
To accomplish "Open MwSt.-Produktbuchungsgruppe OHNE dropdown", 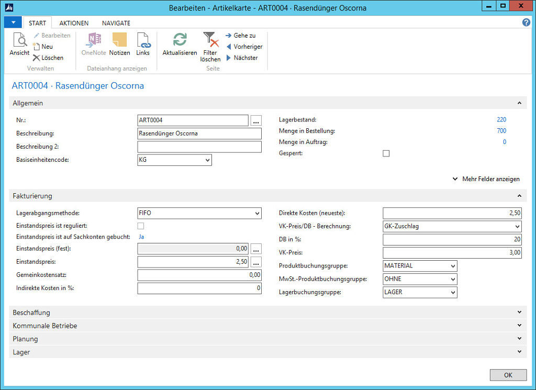I will coord(453,279).
